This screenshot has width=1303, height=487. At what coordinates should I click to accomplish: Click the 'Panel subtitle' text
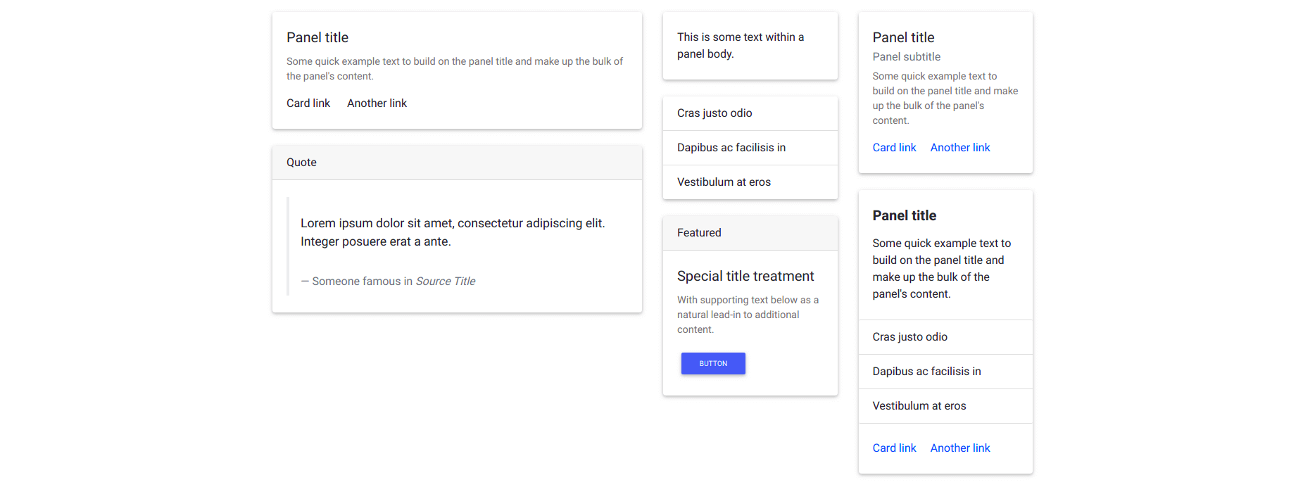pyautogui.click(x=906, y=57)
